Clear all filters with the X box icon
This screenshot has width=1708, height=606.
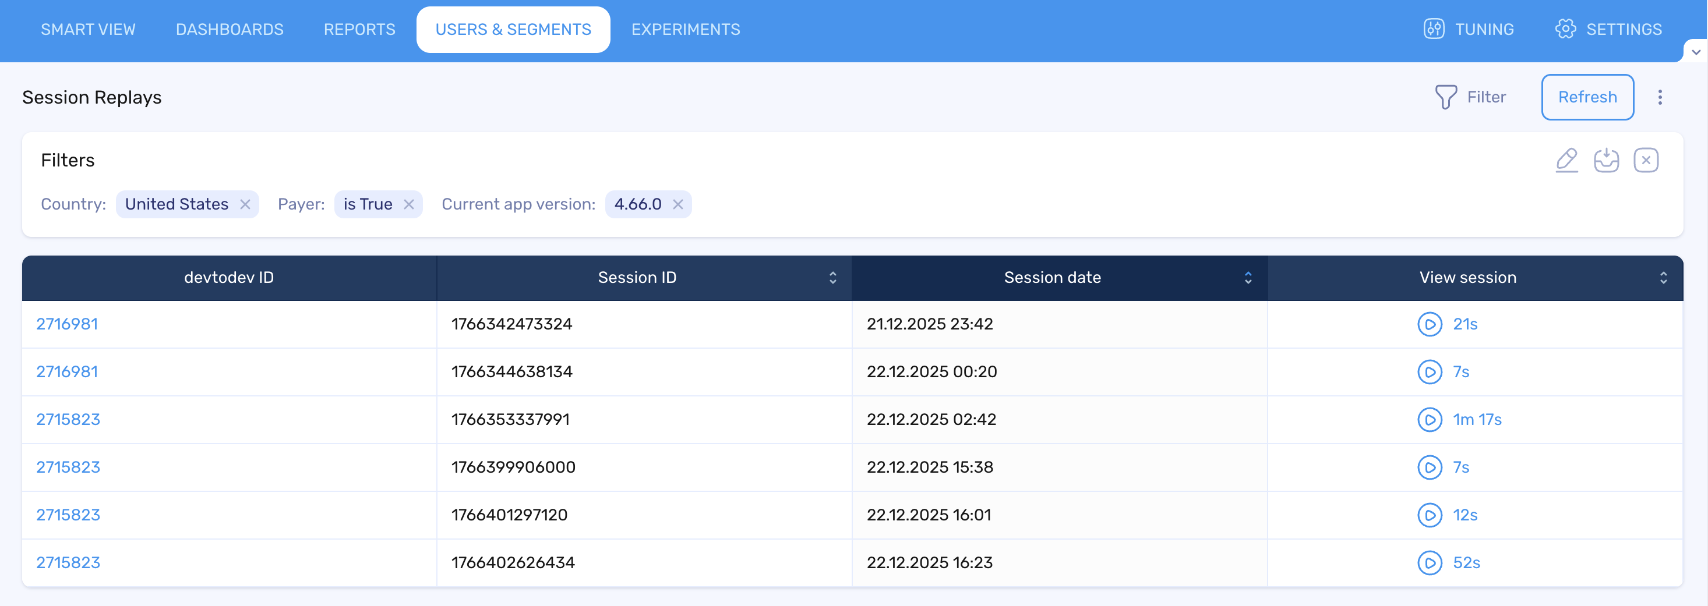pyautogui.click(x=1646, y=160)
